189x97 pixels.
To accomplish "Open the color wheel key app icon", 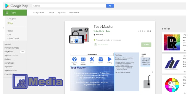I will 172,85.
